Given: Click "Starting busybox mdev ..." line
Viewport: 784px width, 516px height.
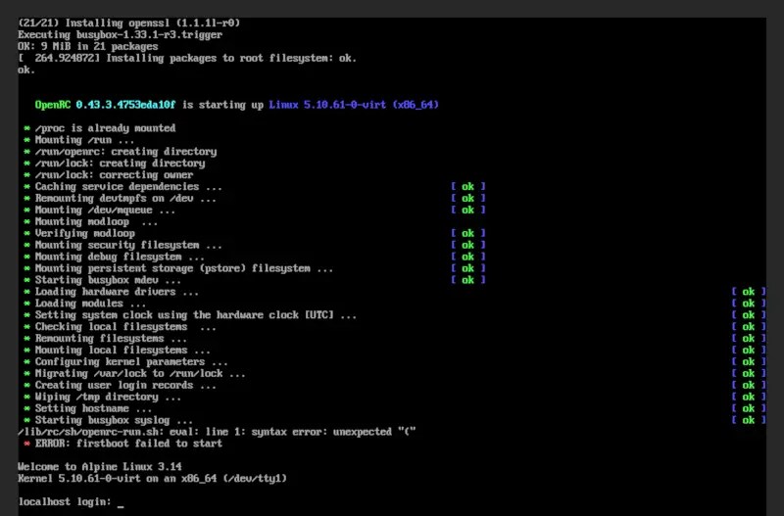Looking at the screenshot, I should click(x=108, y=280).
